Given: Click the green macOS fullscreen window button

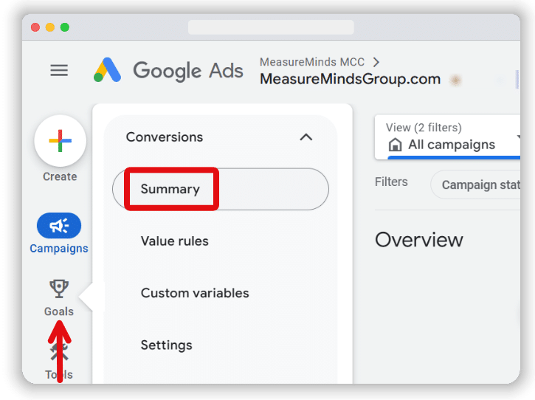Looking at the screenshot, I should point(65,27).
